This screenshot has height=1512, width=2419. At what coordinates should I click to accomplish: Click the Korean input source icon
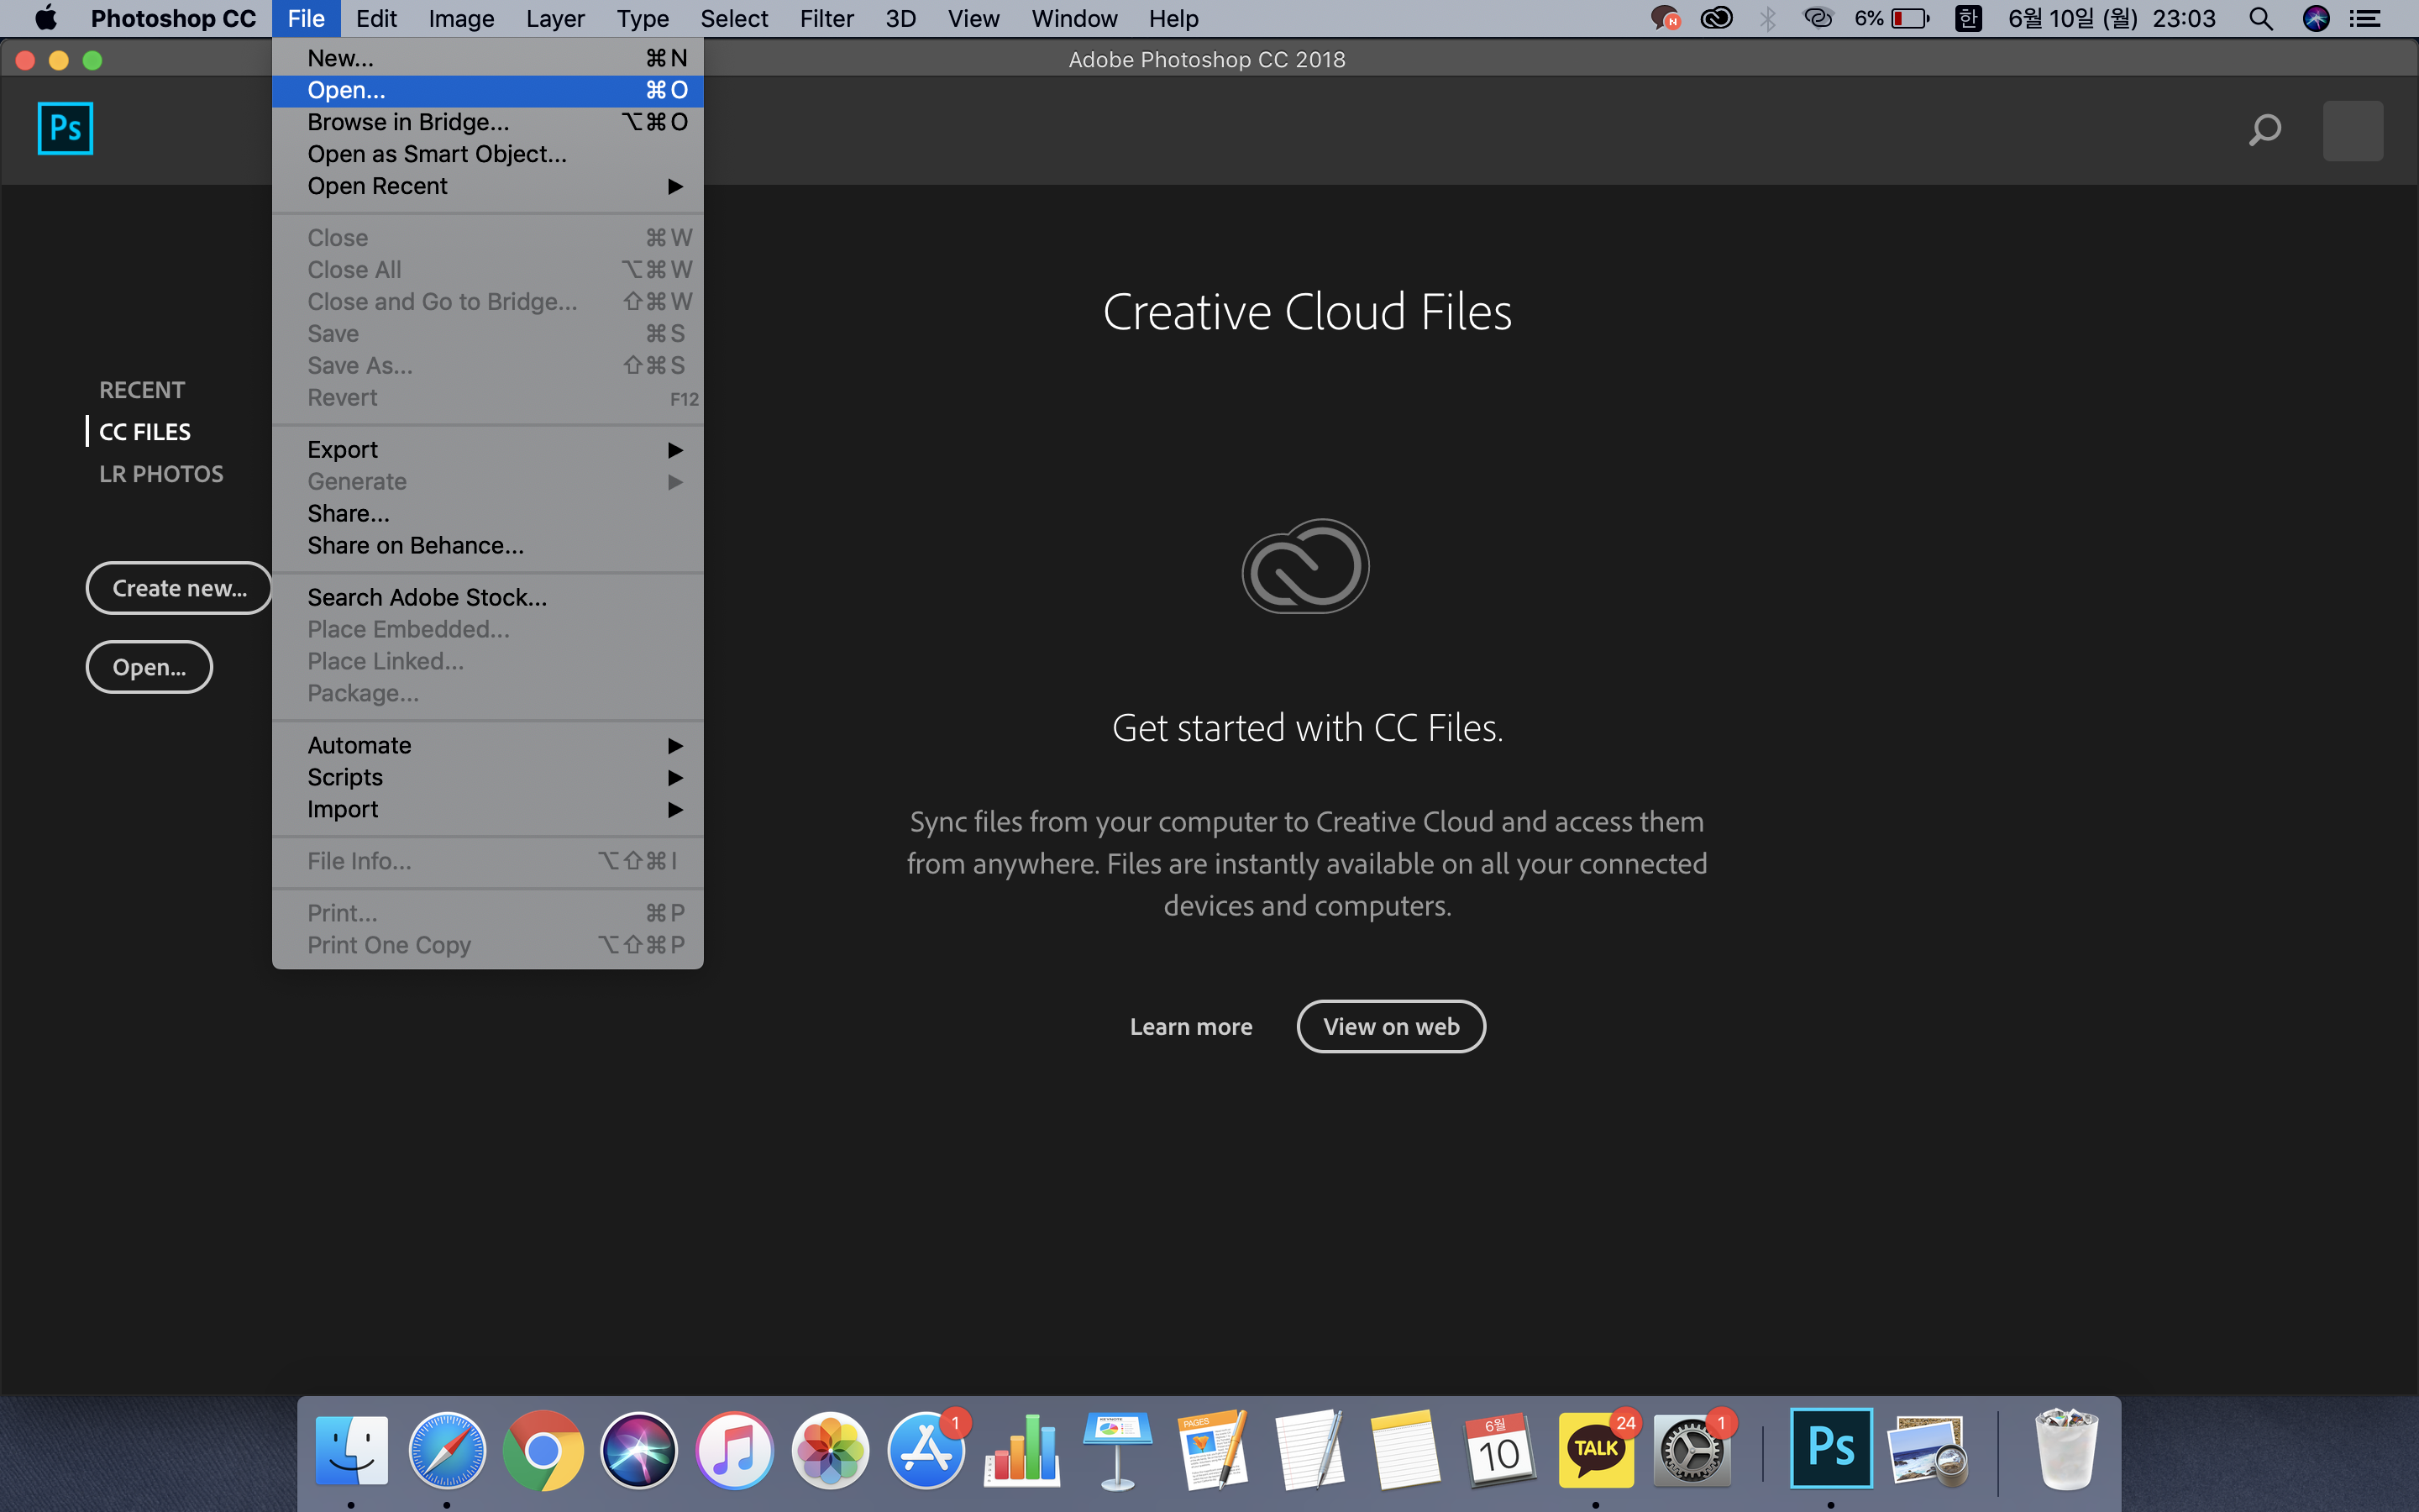click(x=1968, y=18)
